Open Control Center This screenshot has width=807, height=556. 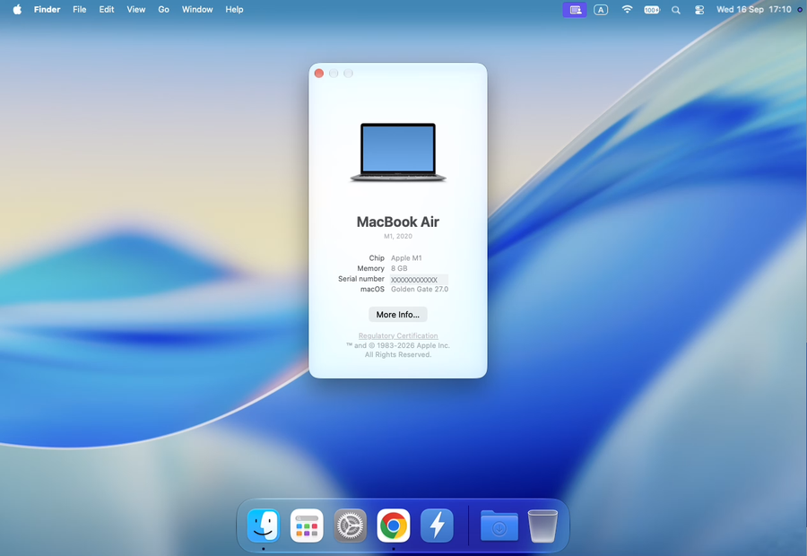point(699,10)
